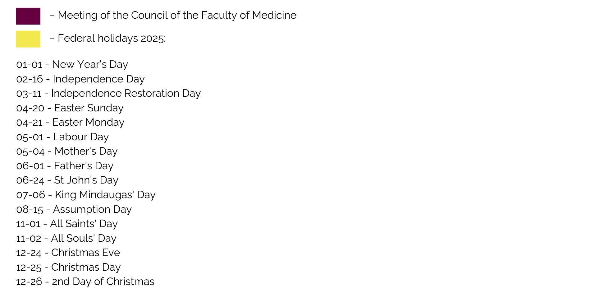Viewport: 604px width, 289px height.
Task: Select the Christmas Eve entry
Action: click(68, 253)
